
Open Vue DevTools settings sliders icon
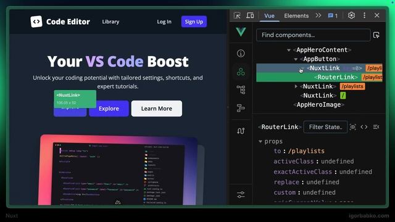tap(241, 195)
